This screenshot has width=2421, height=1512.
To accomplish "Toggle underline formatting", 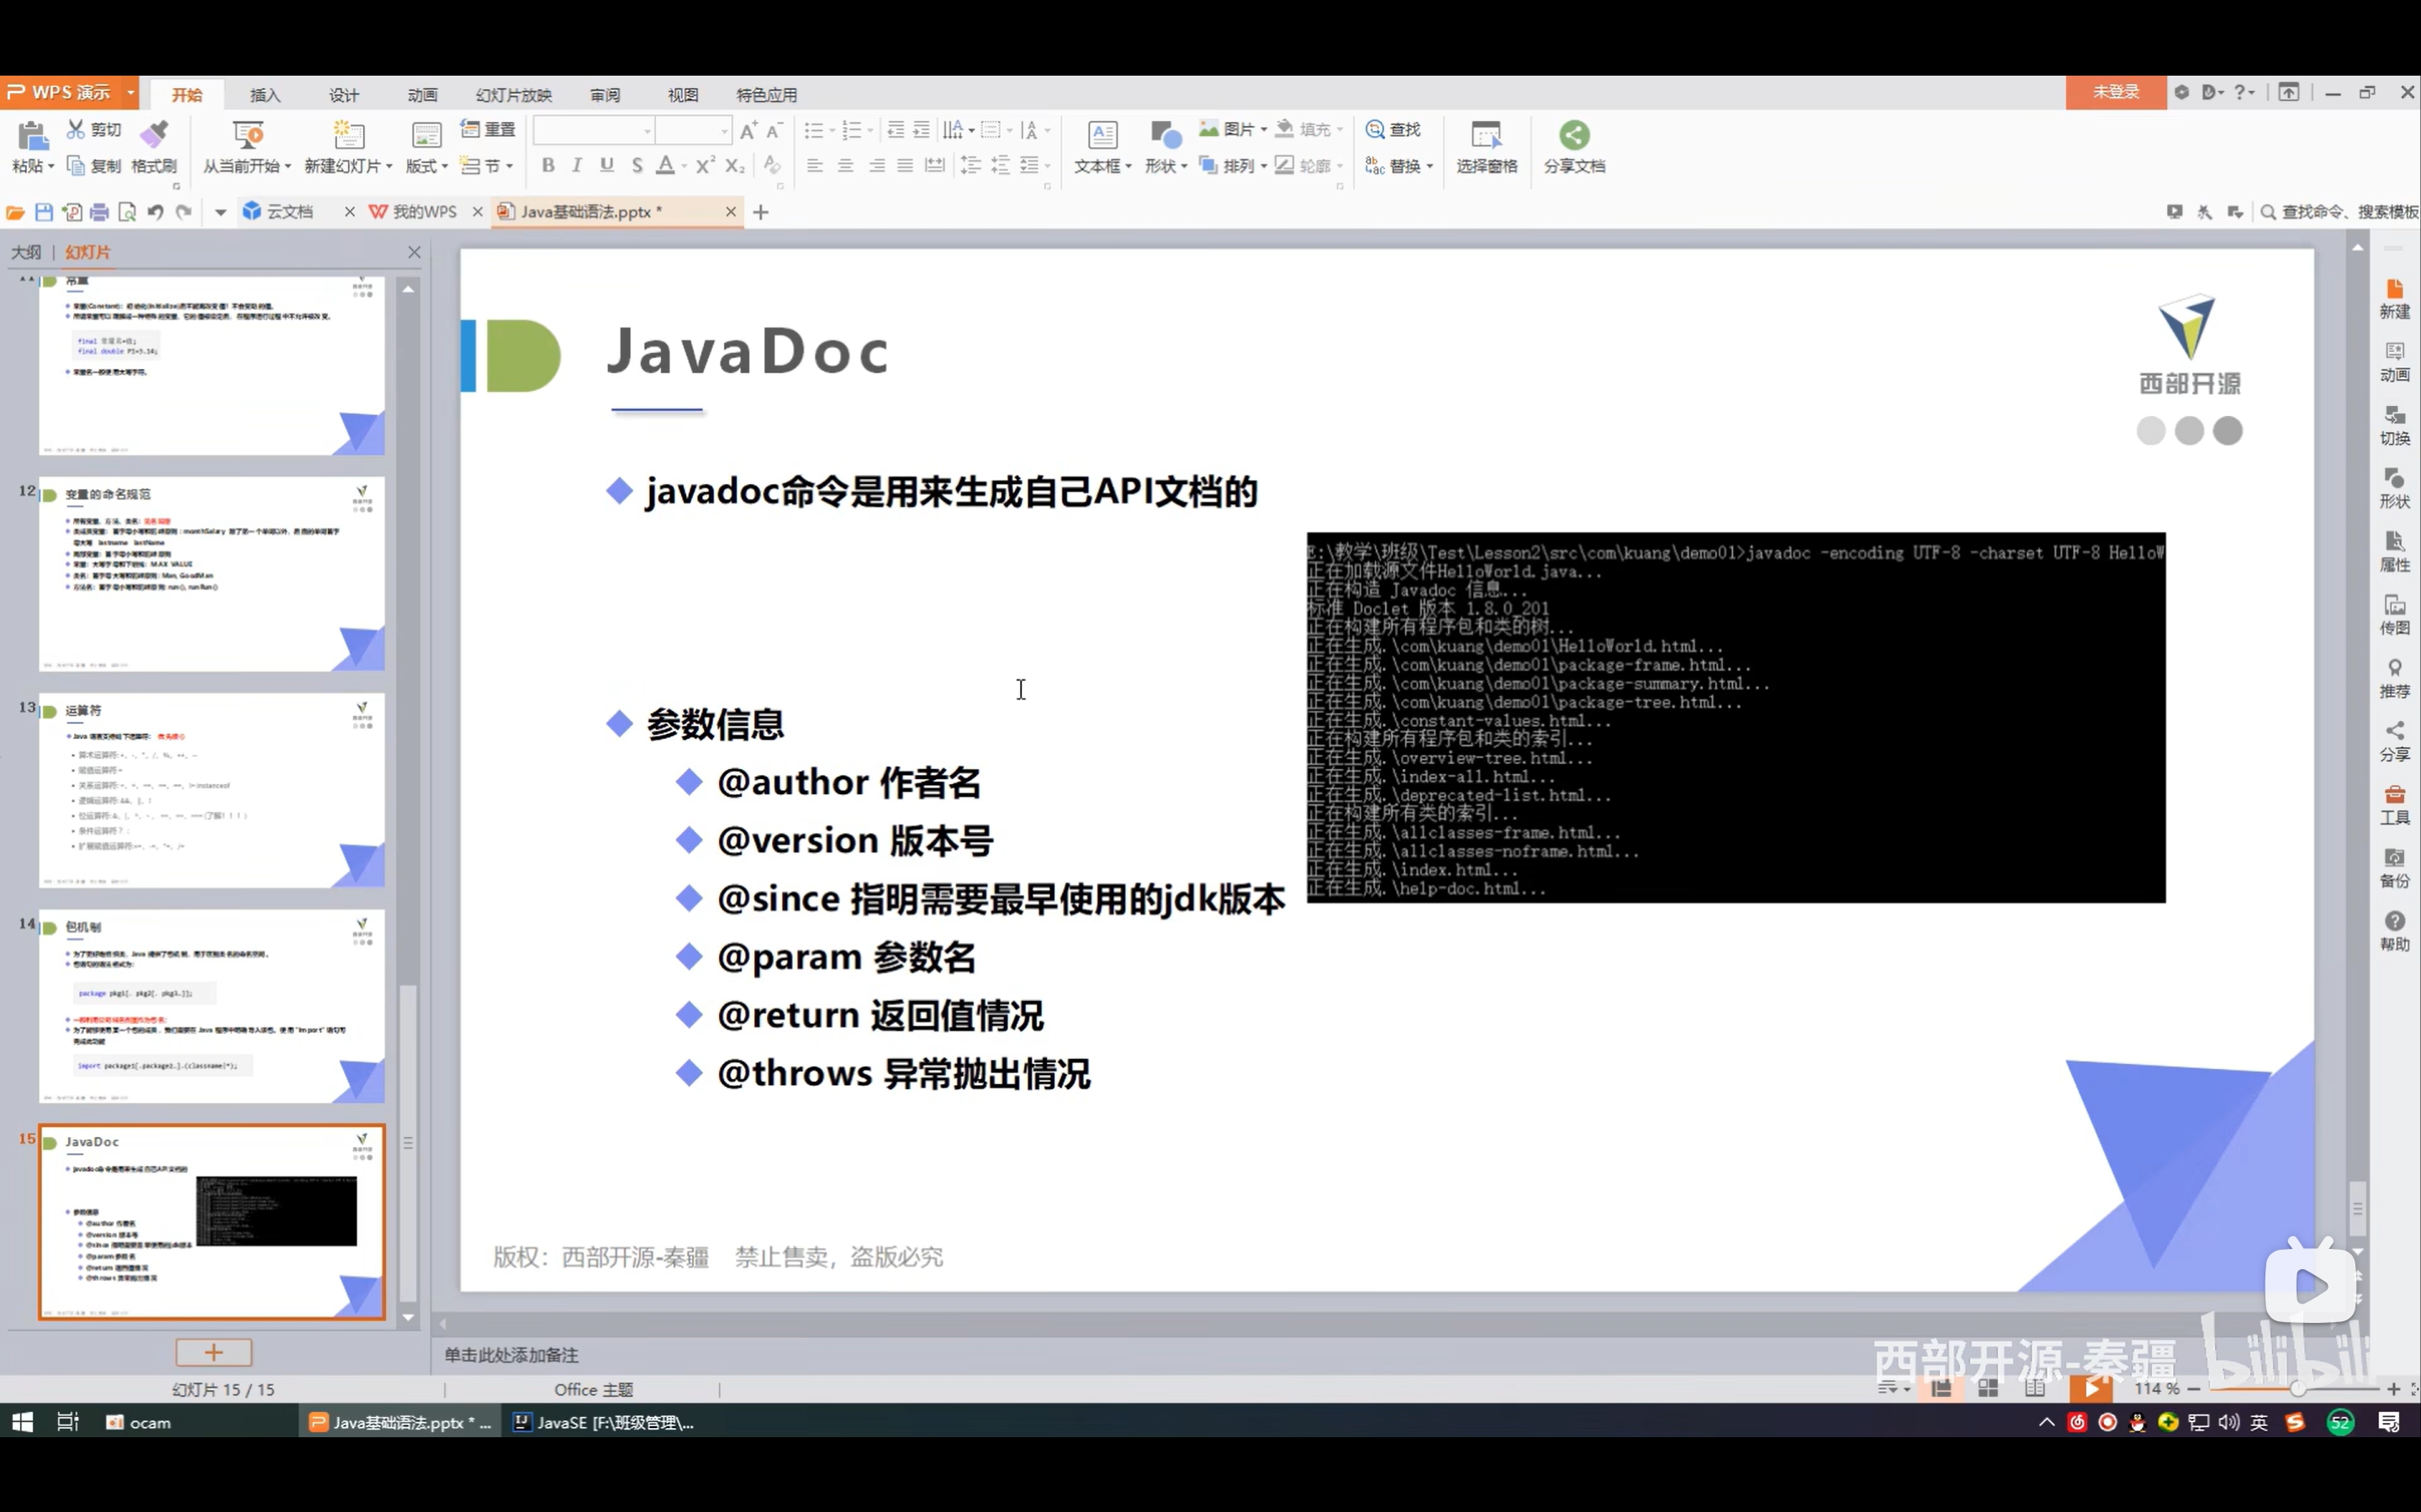I will (606, 165).
